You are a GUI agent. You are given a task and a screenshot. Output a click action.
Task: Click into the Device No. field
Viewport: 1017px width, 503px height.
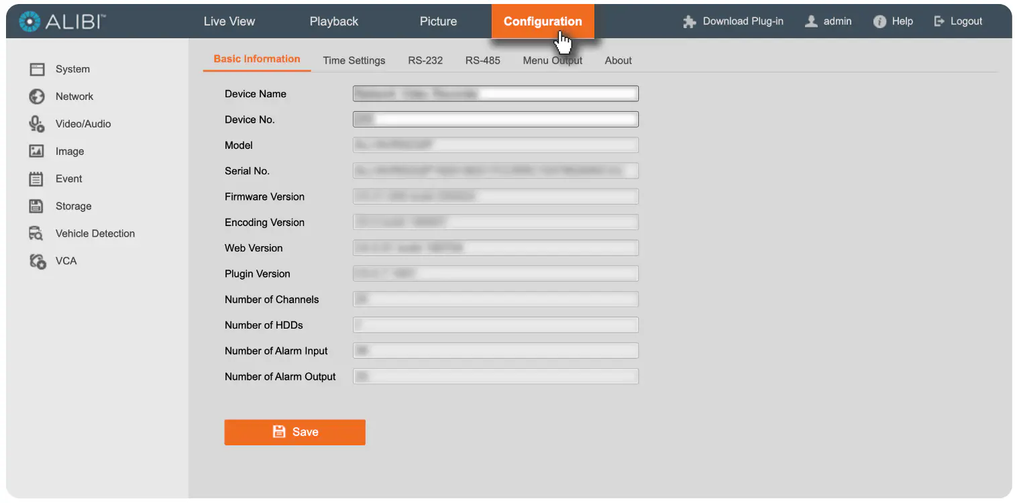pyautogui.click(x=496, y=119)
